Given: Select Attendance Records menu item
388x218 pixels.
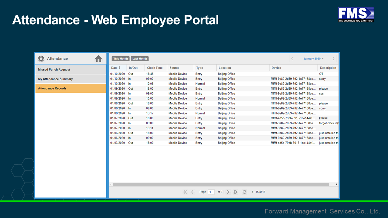Looking at the screenshot, I should point(71,88).
